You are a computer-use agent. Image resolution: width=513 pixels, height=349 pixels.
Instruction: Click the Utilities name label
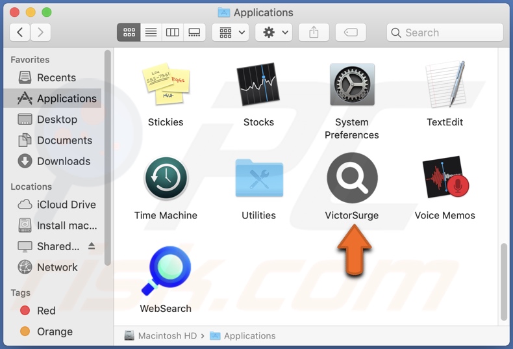pyautogui.click(x=259, y=215)
